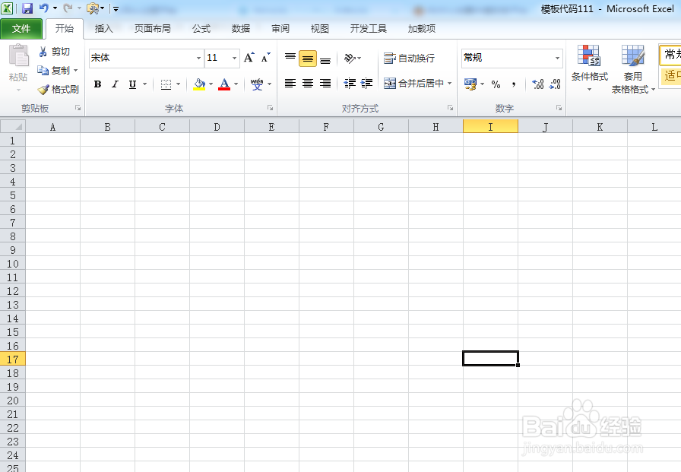This screenshot has height=472, width=681.
Task: Click Conditional Formatting (条件格式)
Action: (x=589, y=68)
